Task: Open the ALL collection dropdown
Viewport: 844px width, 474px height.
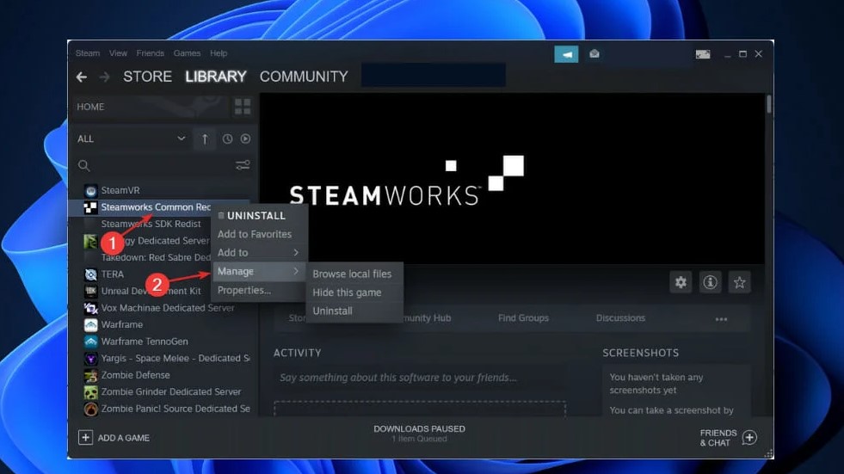Action: [x=131, y=139]
